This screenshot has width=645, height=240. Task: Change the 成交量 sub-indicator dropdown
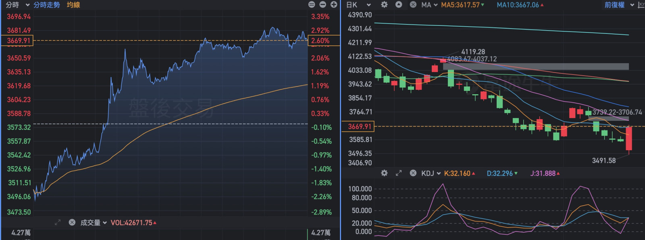[x=104, y=223]
